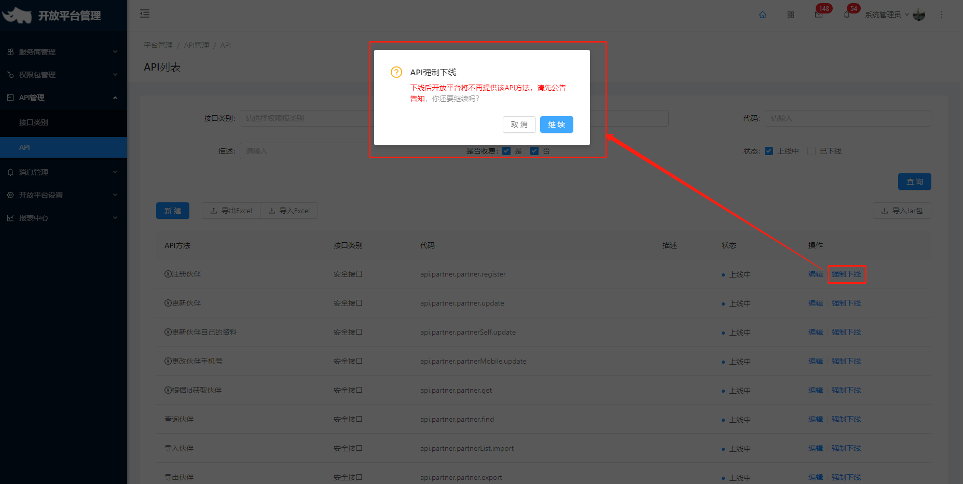Image resolution: width=963 pixels, height=484 pixels.
Task: Click 编辑 for api.partner.partner.get row
Action: 816,390
